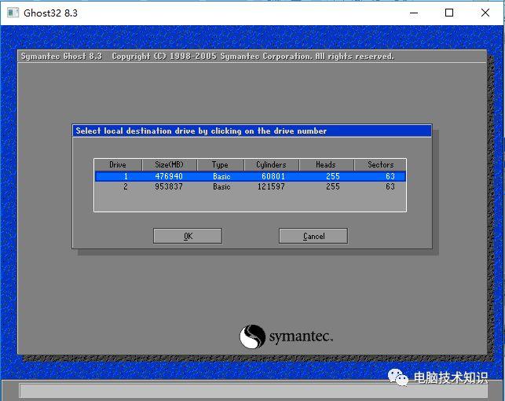Click the Basic type cell of drive 1

(x=221, y=176)
